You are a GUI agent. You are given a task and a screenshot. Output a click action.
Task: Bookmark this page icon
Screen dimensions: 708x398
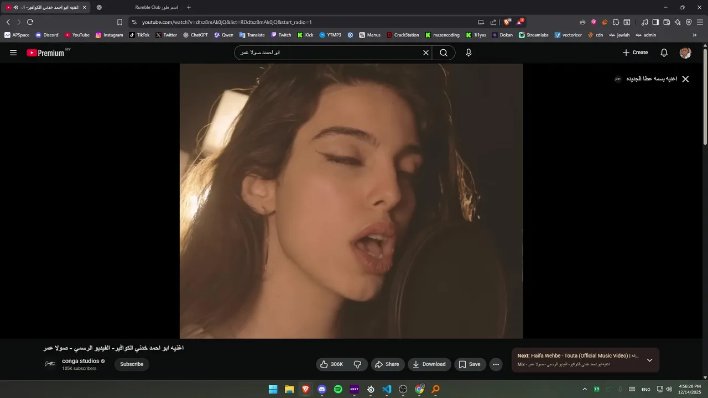click(119, 22)
